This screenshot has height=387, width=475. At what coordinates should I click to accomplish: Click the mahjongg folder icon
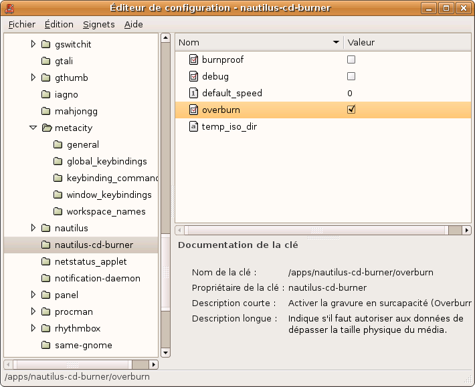point(45,112)
